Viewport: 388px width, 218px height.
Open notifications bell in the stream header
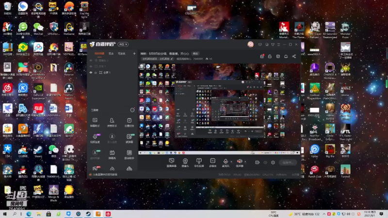click(286, 56)
